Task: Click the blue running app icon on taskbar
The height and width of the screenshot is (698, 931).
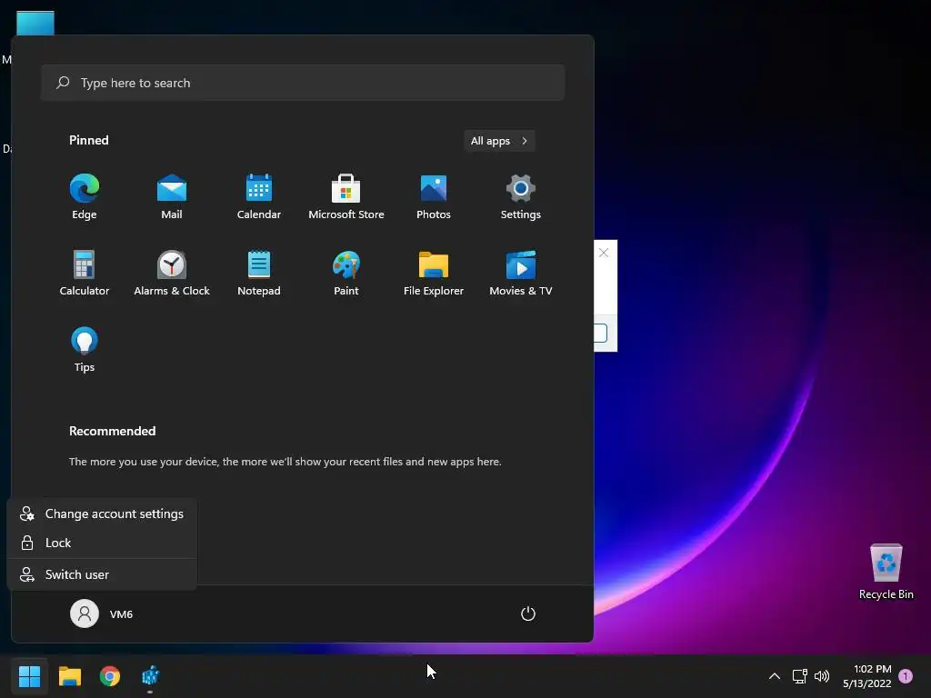Action: coord(150,676)
